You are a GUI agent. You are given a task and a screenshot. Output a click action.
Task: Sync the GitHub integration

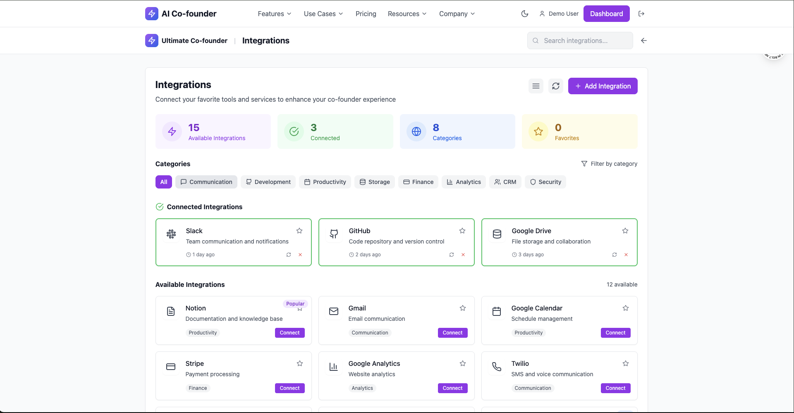452,255
